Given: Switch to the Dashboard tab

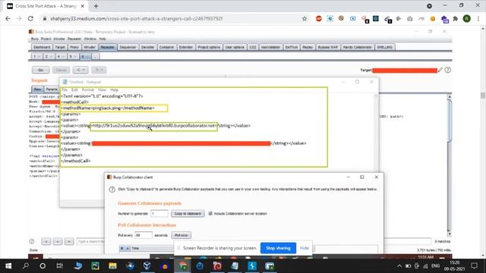Looking at the screenshot, I should (x=42, y=47).
